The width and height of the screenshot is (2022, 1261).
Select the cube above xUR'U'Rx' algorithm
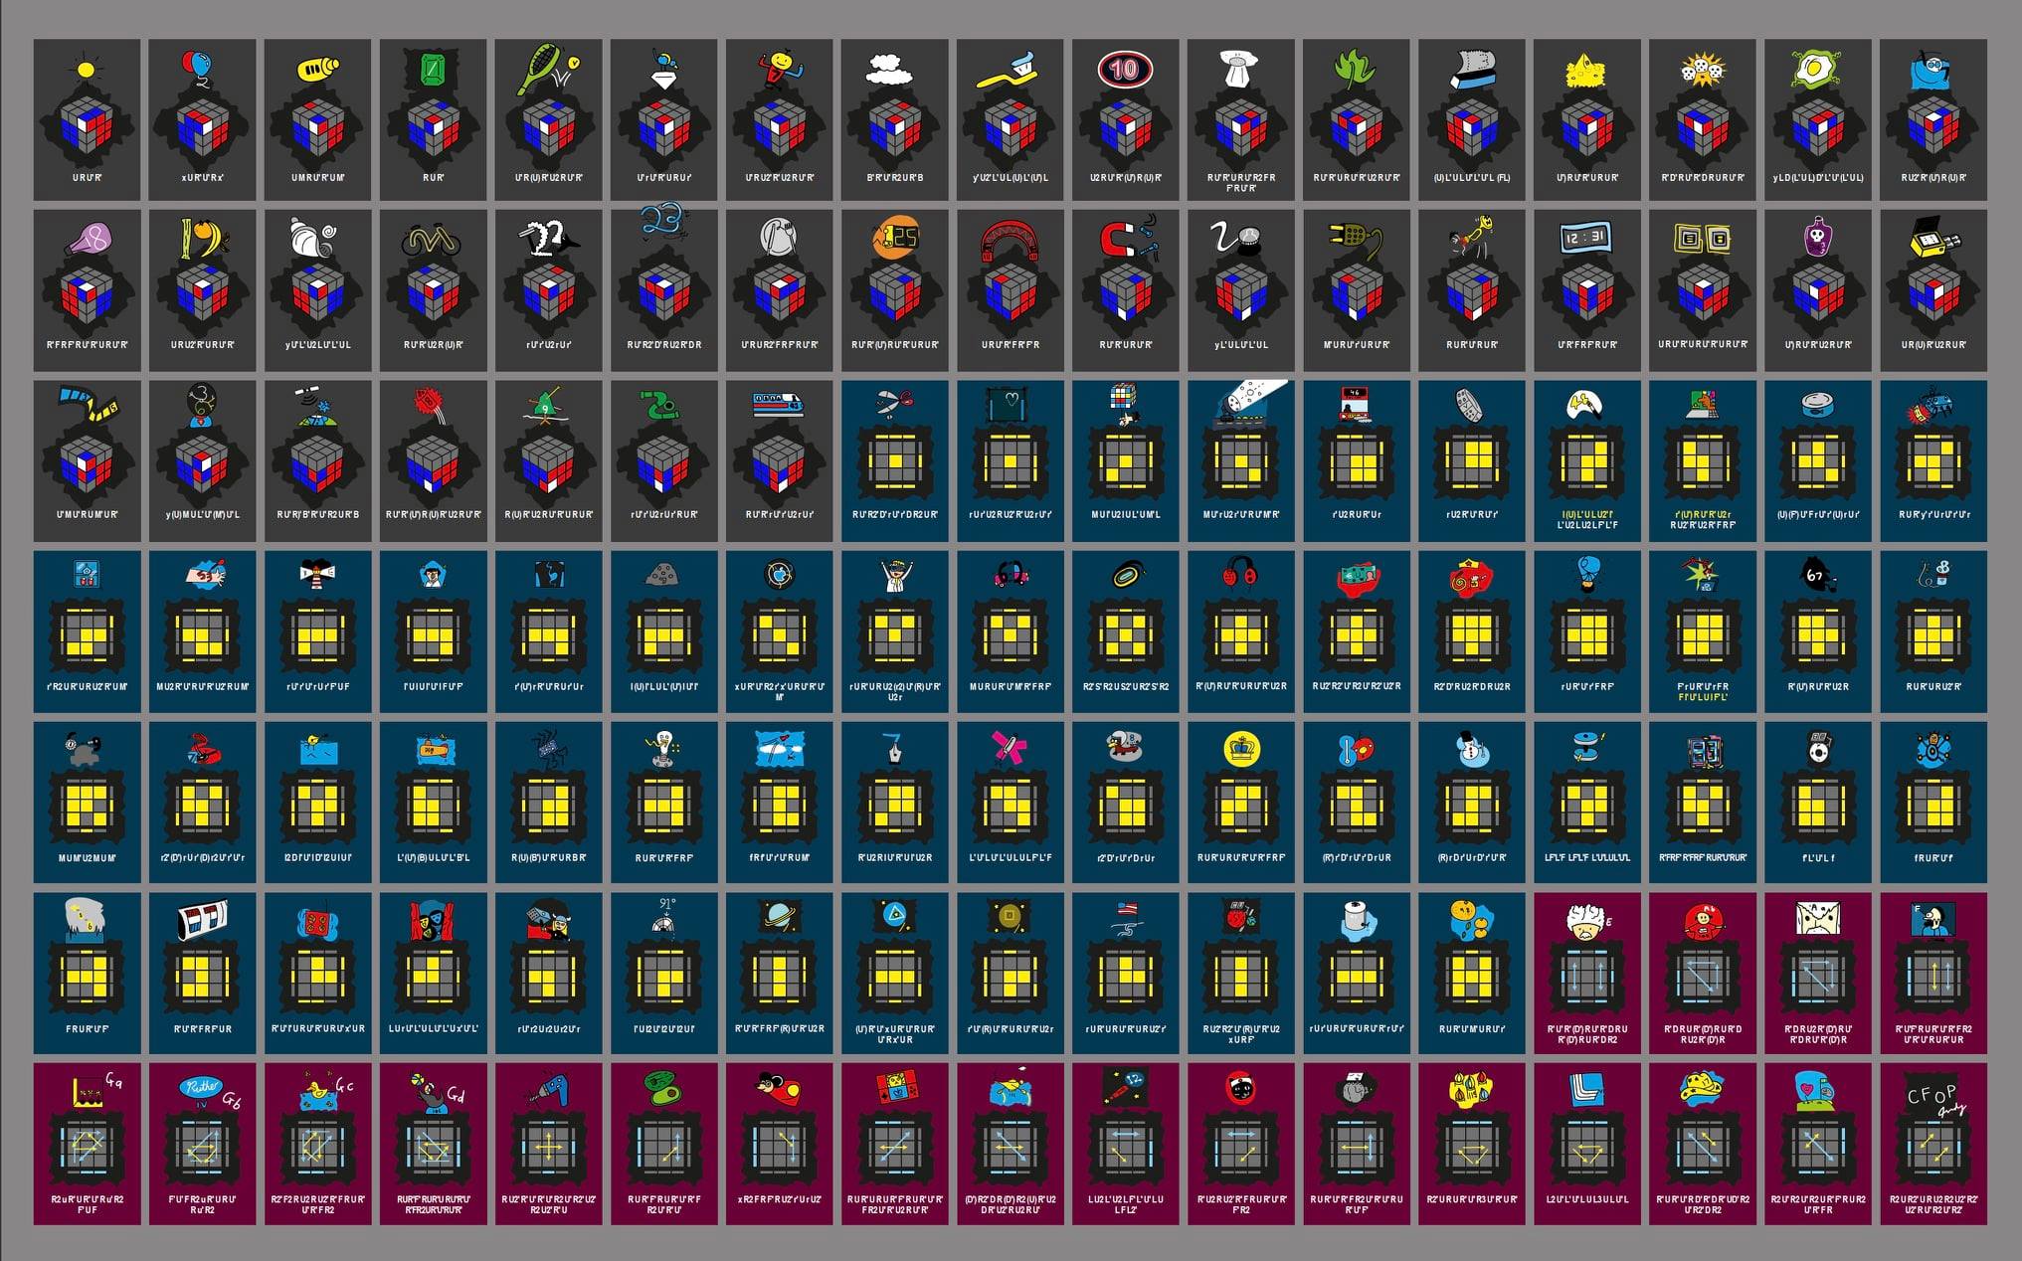tap(203, 129)
